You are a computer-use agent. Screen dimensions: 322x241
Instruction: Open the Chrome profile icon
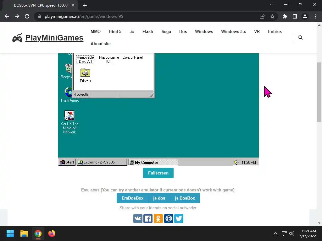point(305,16)
